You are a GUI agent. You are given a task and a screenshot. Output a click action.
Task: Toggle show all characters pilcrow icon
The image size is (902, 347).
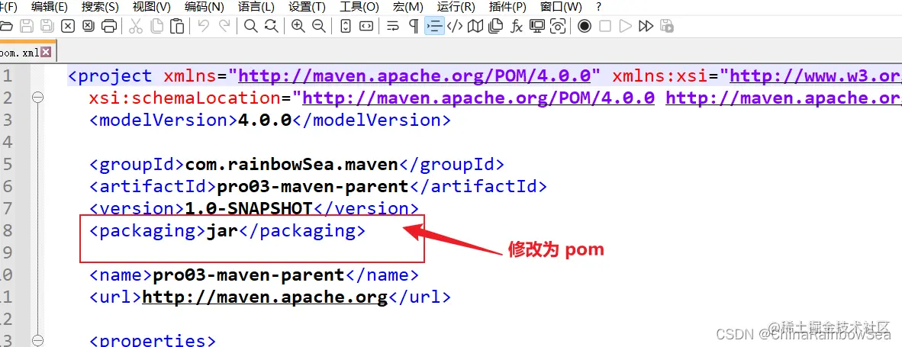pos(414,27)
